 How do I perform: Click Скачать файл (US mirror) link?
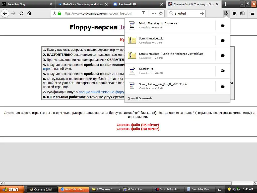point(138,125)
